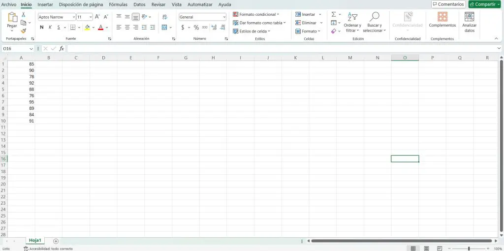This screenshot has height=251, width=504.
Task: Expand Formato condicional menu
Action: coord(256,14)
